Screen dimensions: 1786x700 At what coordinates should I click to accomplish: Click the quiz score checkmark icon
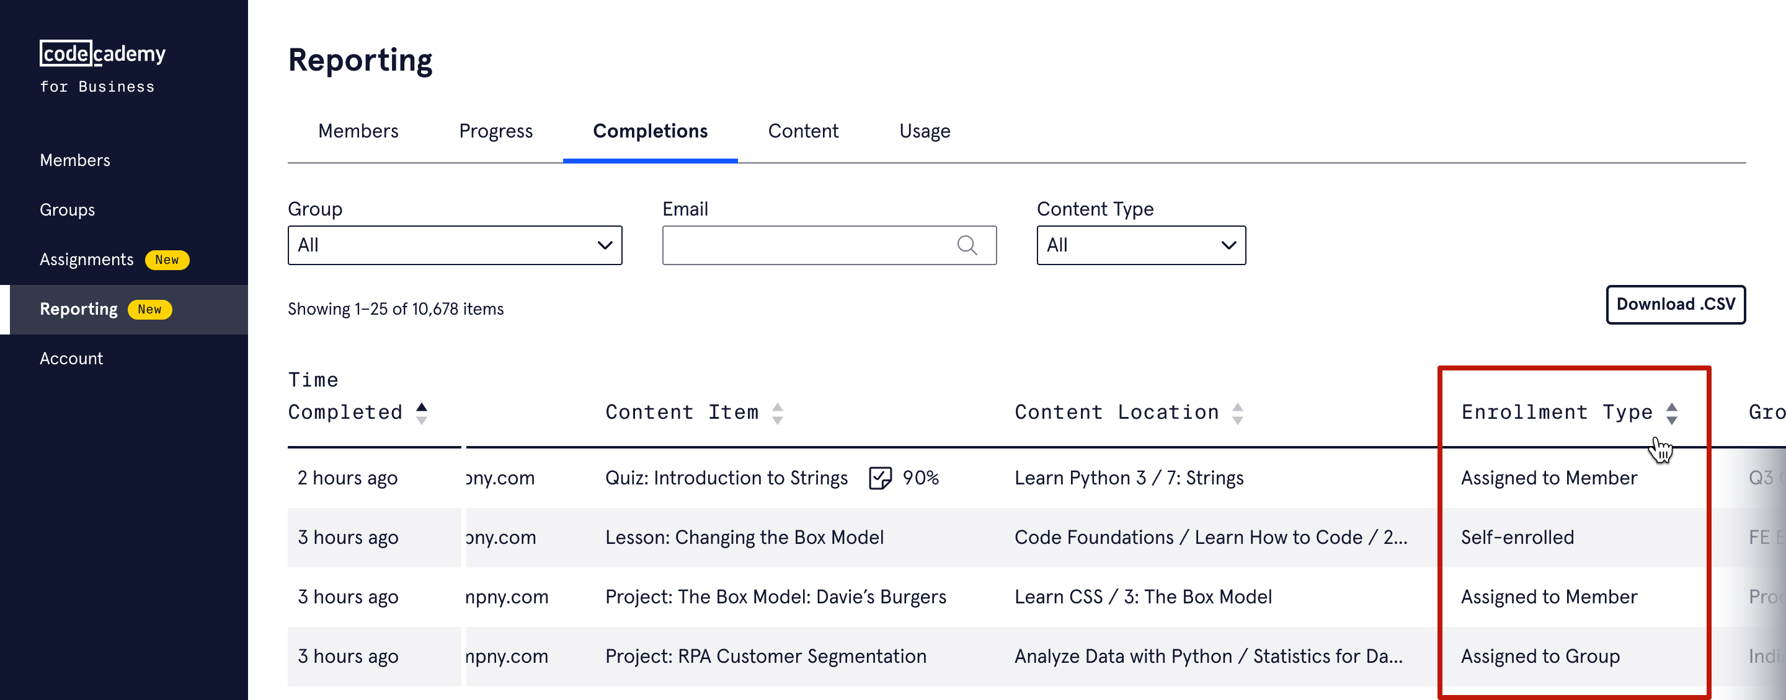pos(879,478)
